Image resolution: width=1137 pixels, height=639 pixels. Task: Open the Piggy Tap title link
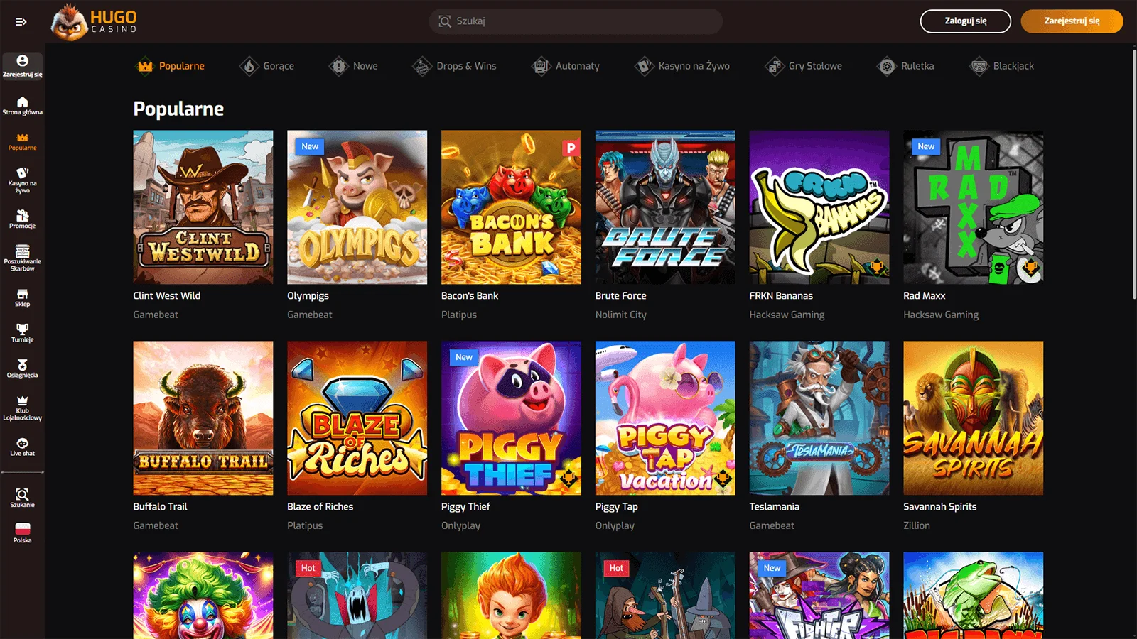coord(617,506)
